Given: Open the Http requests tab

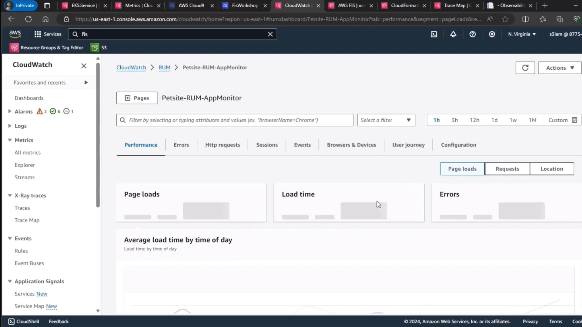Looking at the screenshot, I should pyautogui.click(x=222, y=145).
